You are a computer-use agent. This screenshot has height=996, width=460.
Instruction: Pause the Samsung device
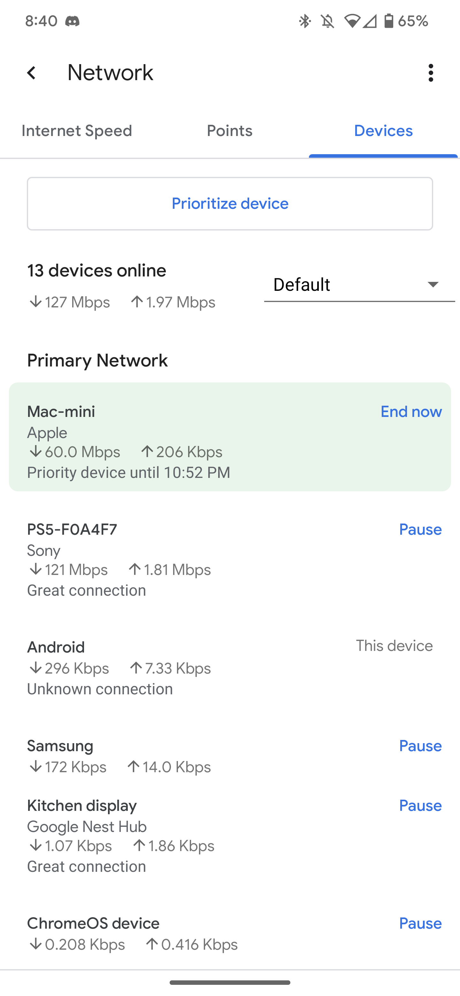(x=420, y=746)
